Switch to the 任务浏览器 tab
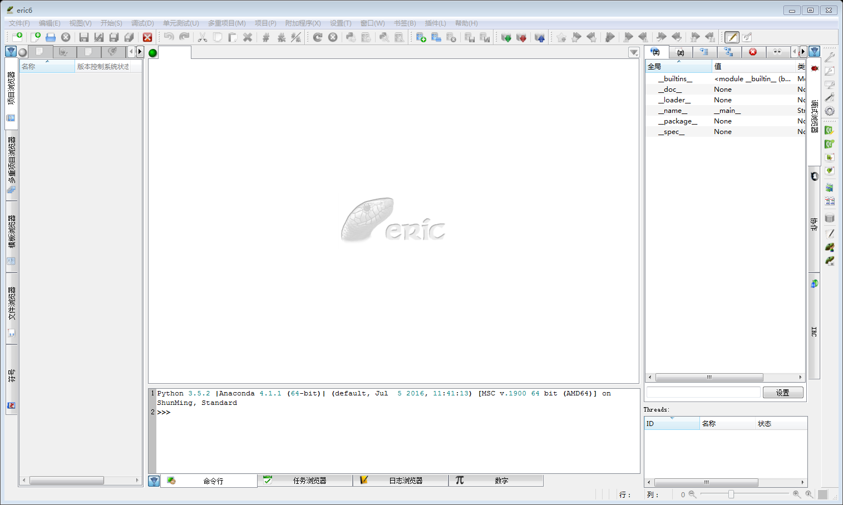This screenshot has height=505, width=843. click(x=305, y=481)
